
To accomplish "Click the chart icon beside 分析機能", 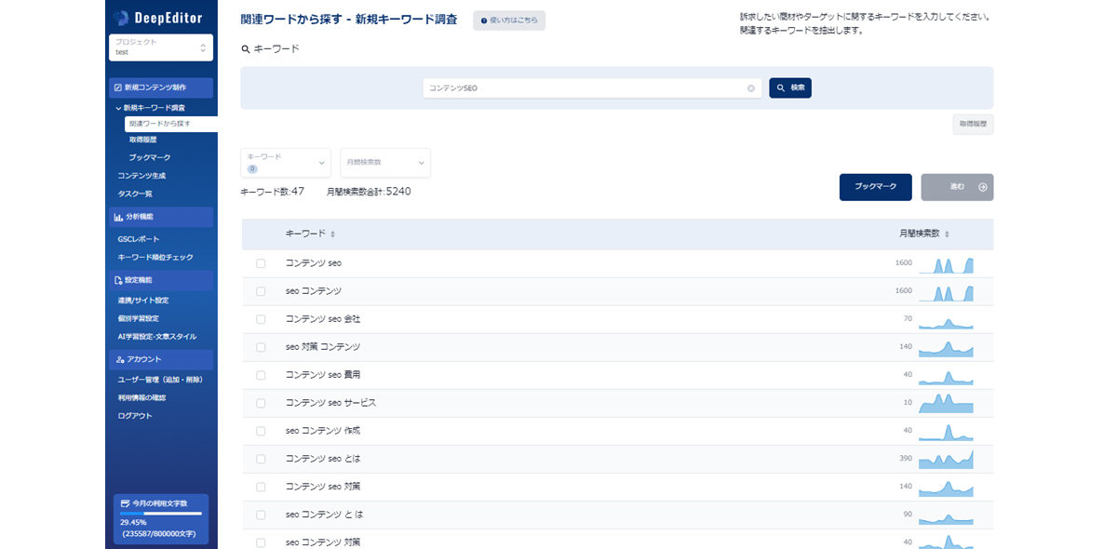I will point(118,216).
